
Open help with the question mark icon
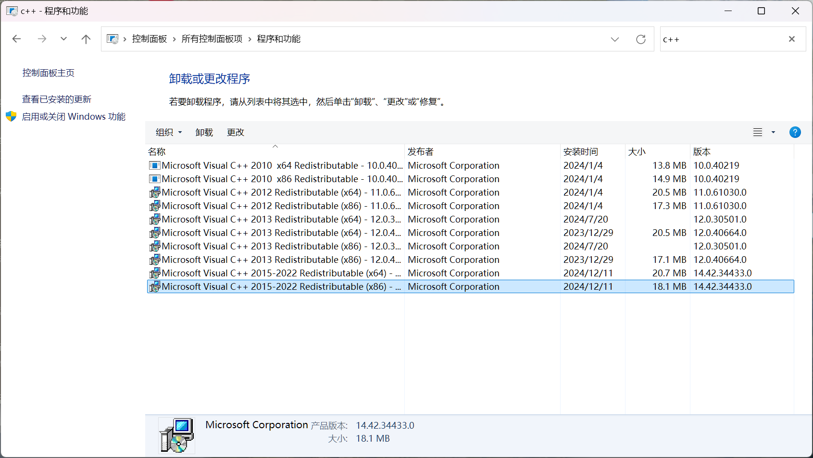point(795,132)
